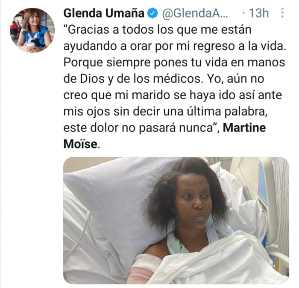
Task: Click the line "Porque siempre pones tu vida"
Action: click(x=174, y=62)
